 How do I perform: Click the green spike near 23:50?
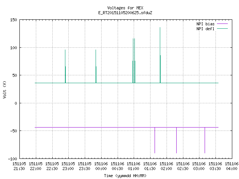(96, 66)
